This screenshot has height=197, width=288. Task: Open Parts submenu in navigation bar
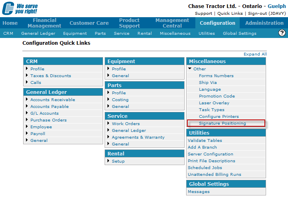coord(100,34)
